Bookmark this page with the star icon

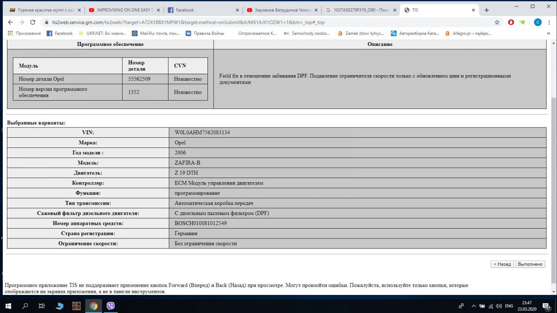[x=497, y=22]
